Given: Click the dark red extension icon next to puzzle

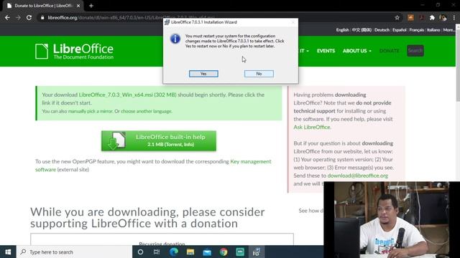Looking at the screenshot, I should pyautogui.click(x=421, y=17).
